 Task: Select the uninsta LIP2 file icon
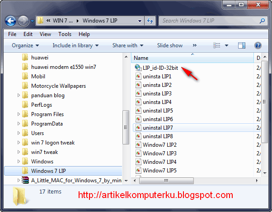click(138, 85)
